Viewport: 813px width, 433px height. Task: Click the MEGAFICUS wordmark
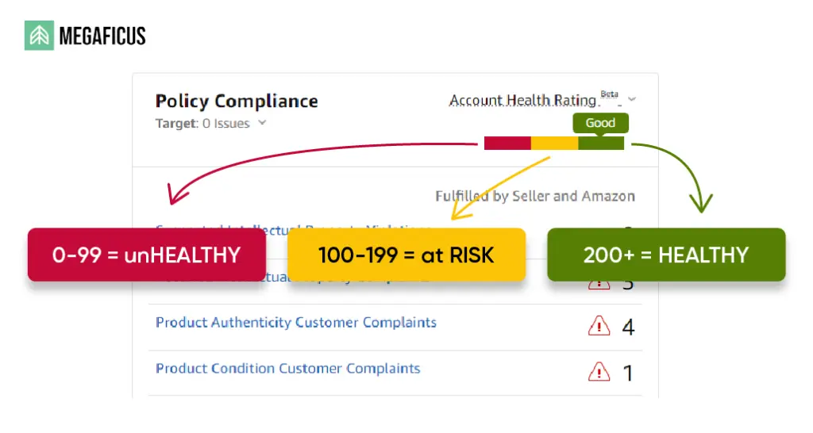tap(102, 36)
